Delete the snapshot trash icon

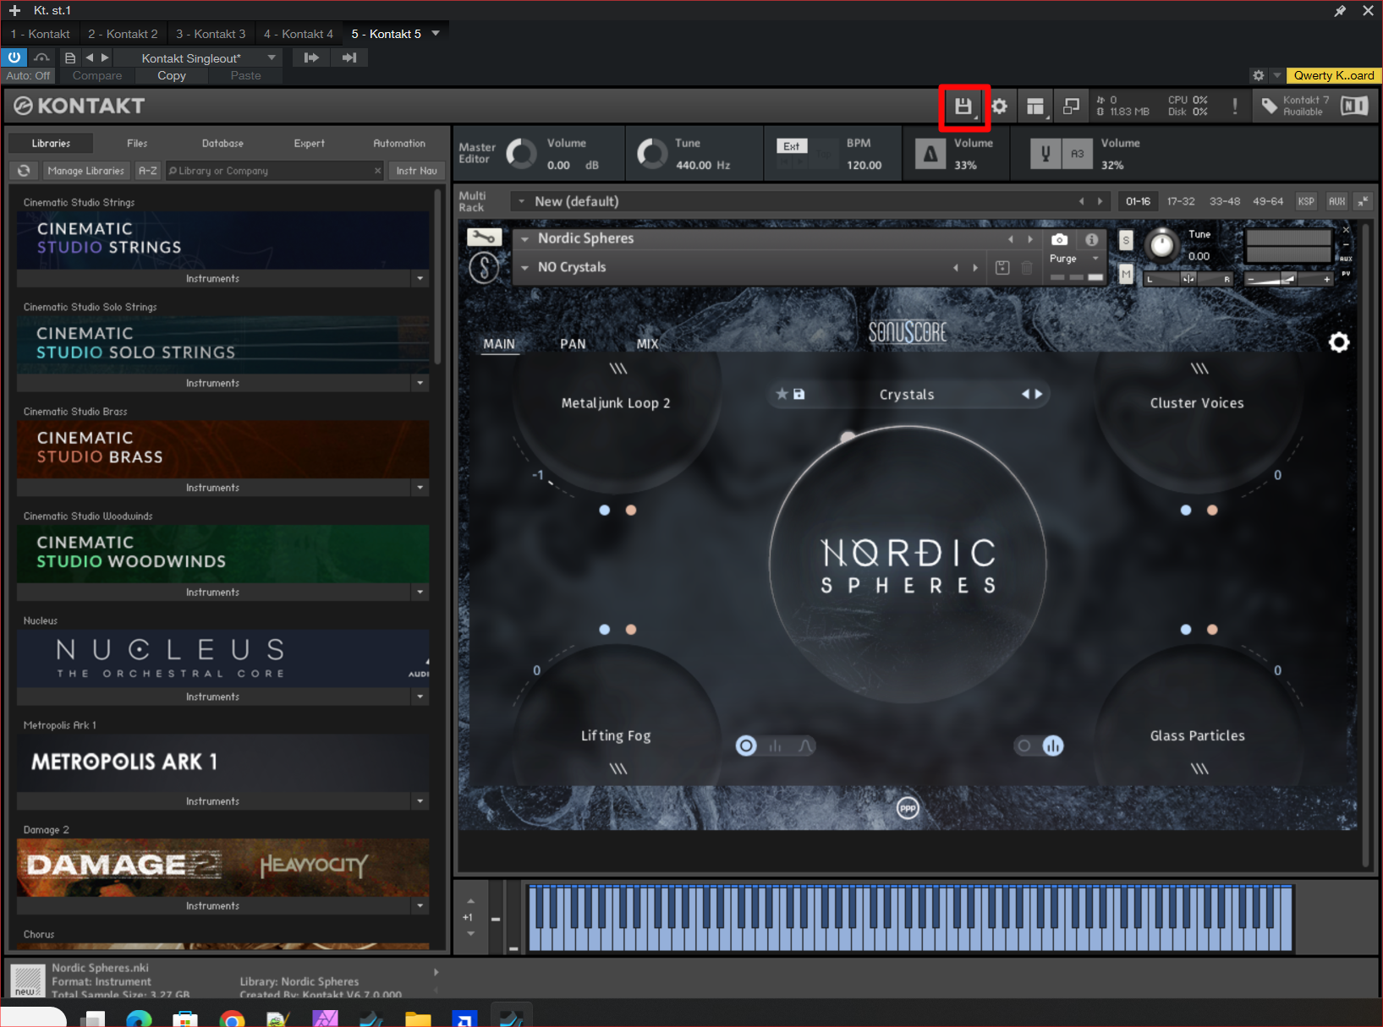click(1027, 268)
